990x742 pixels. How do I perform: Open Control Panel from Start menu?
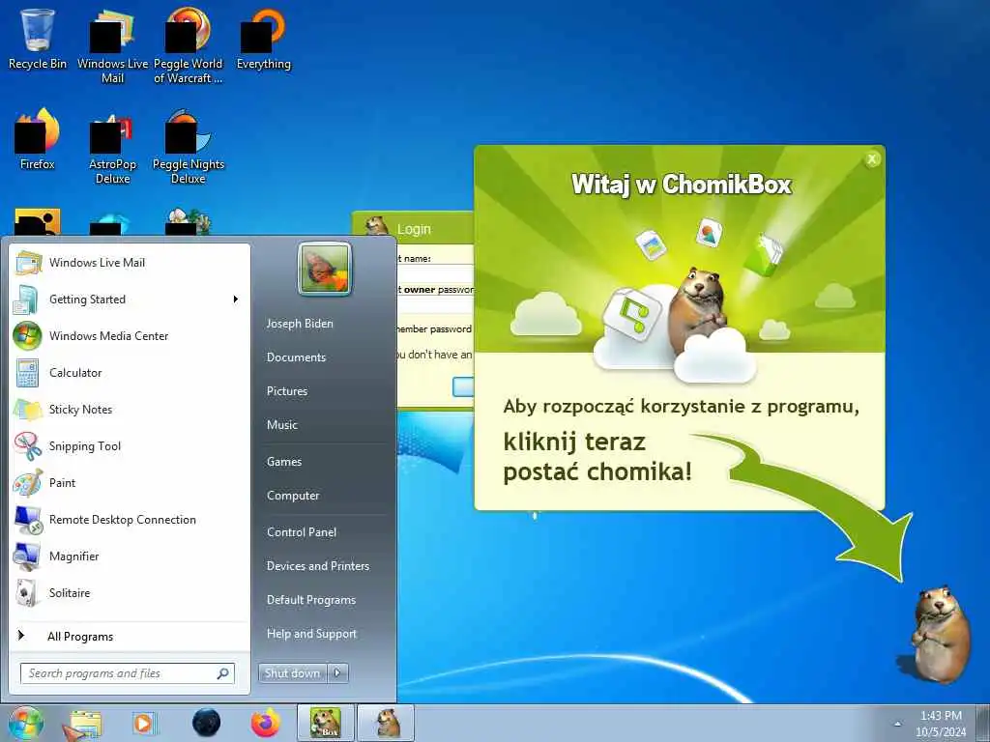click(302, 532)
